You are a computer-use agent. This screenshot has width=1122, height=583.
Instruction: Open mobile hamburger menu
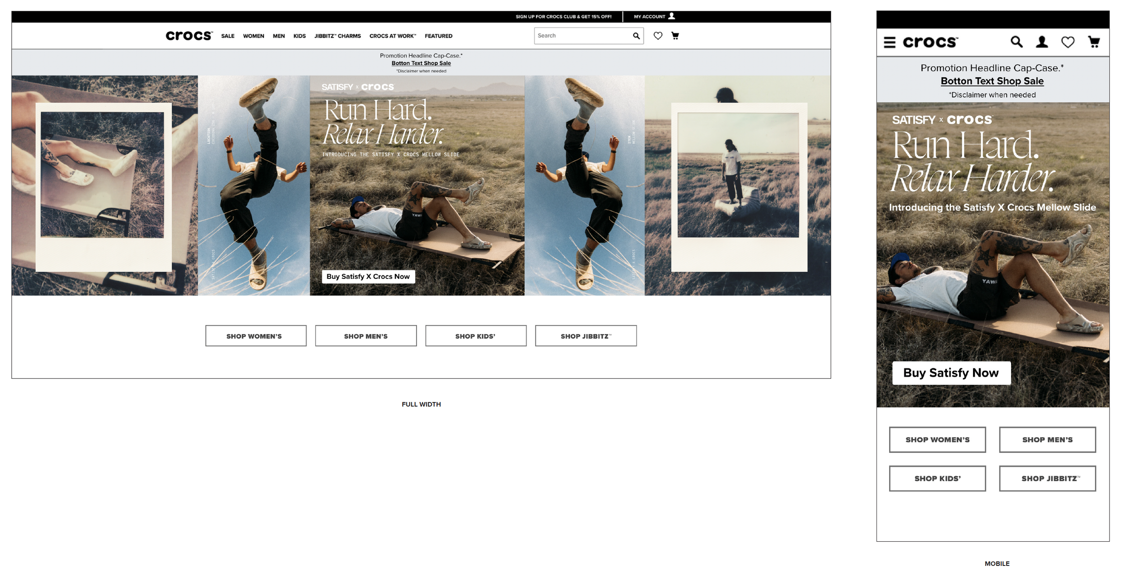pyautogui.click(x=890, y=42)
